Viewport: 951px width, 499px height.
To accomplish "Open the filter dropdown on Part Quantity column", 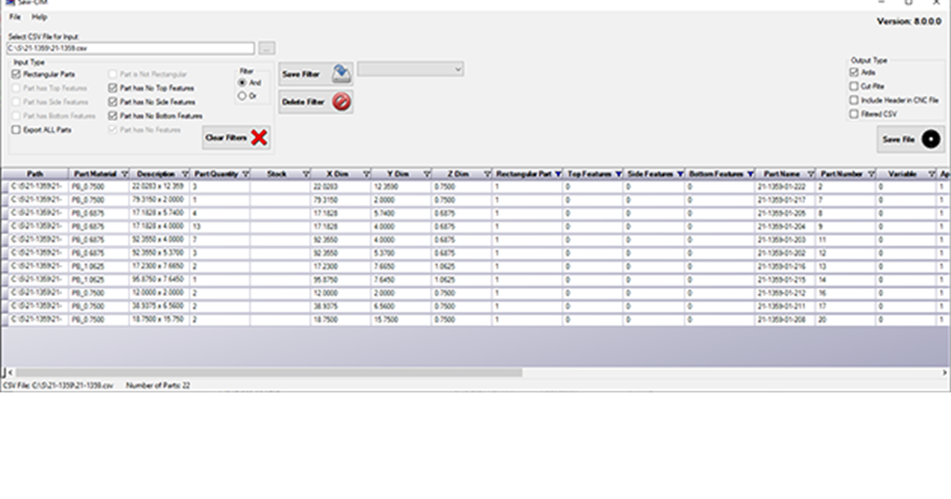I will (x=246, y=173).
